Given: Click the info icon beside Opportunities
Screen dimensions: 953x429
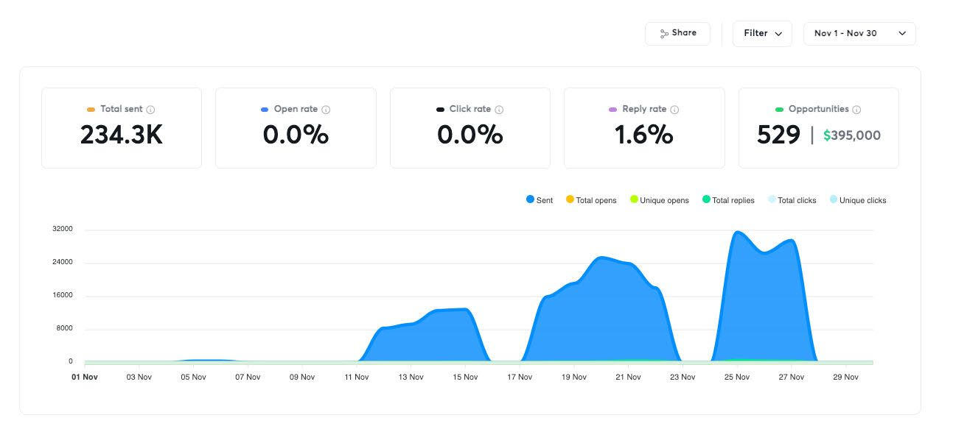Looking at the screenshot, I should point(856,110).
